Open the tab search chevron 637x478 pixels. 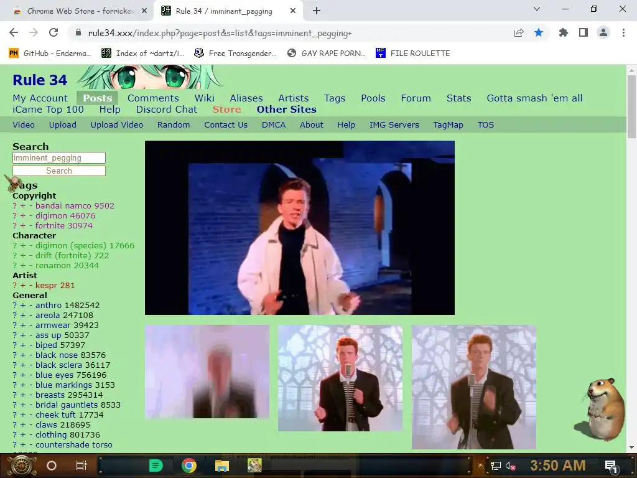(537, 9)
